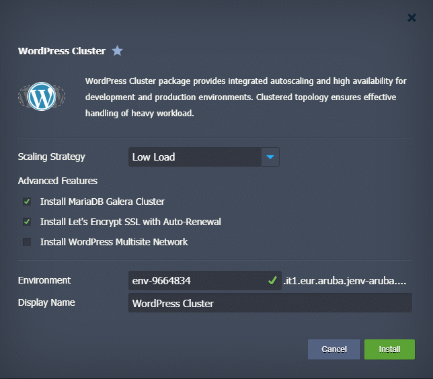Click the green validation checkmark in Environment field
433x379 pixels.
(x=272, y=280)
